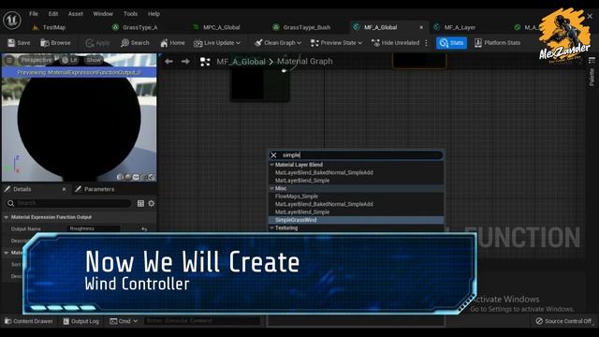Open Search in the material editor

click(x=135, y=43)
